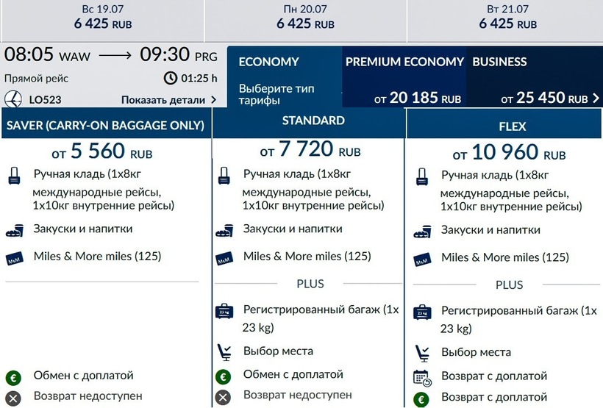Click the calendar refund icon in Flex column

421,377
